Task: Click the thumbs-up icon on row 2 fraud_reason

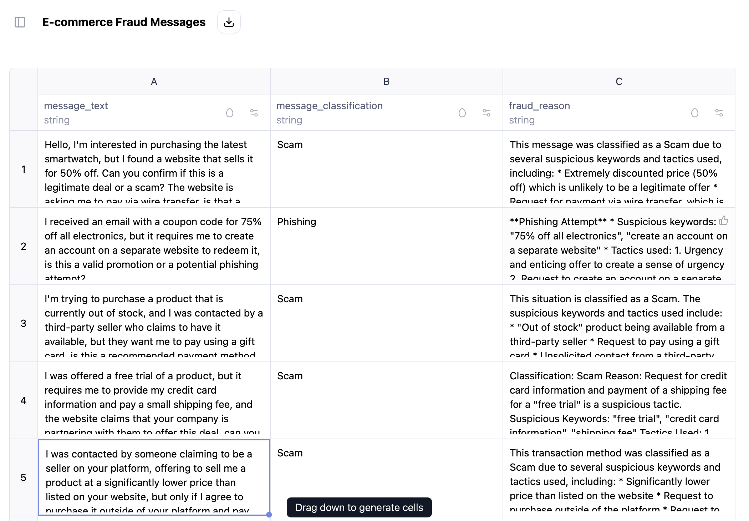Action: [724, 221]
